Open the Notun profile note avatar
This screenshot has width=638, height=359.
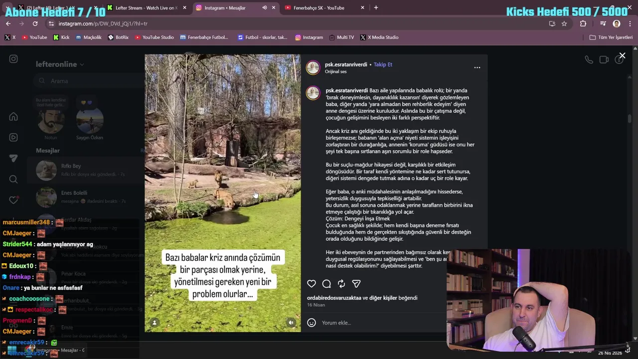tap(51, 120)
